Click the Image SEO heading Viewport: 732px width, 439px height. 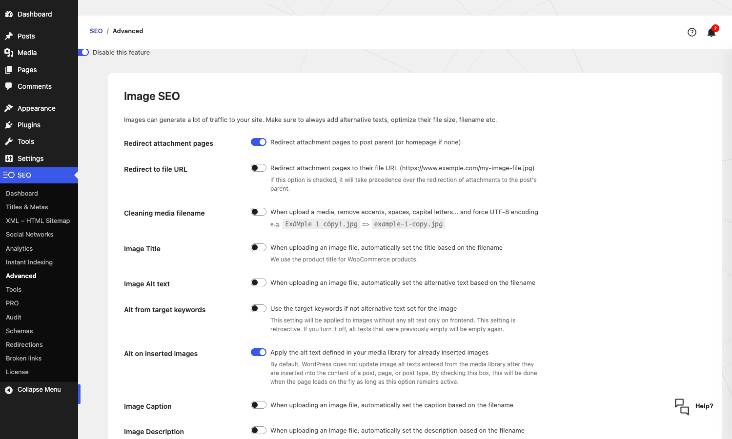click(x=152, y=96)
